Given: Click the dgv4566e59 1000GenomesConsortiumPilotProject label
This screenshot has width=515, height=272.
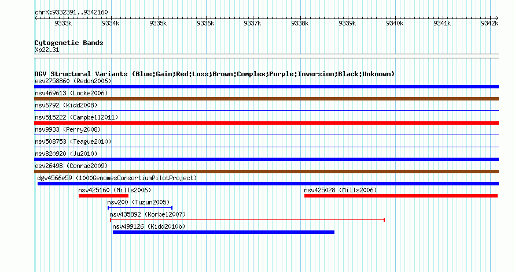Looking at the screenshot, I should pyautogui.click(x=117, y=178).
